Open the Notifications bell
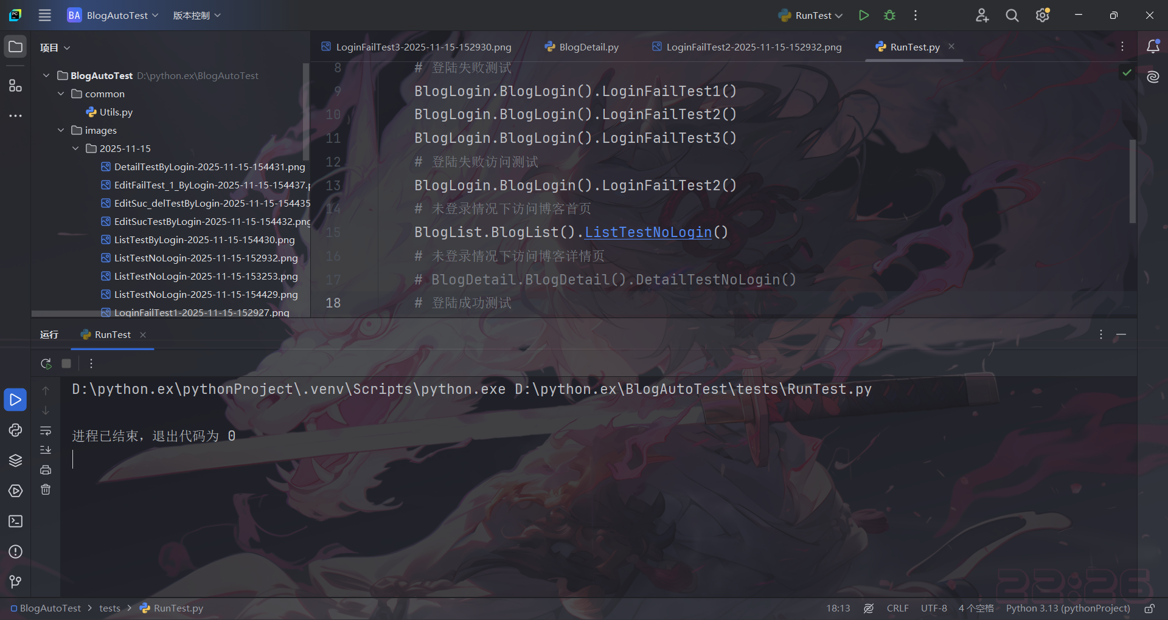This screenshot has height=620, width=1168. (x=1153, y=47)
